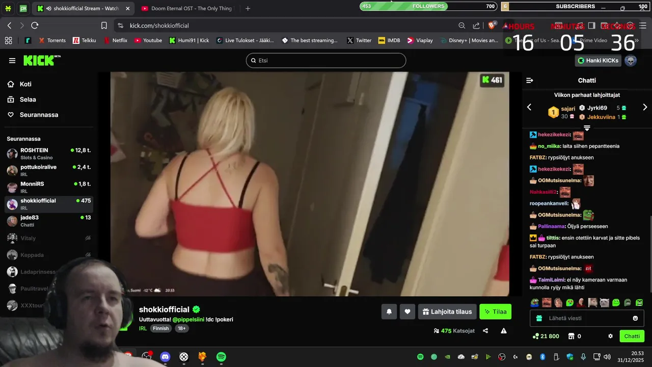Open the skull profile avatar menu
The height and width of the screenshot is (367, 652).
point(631,61)
